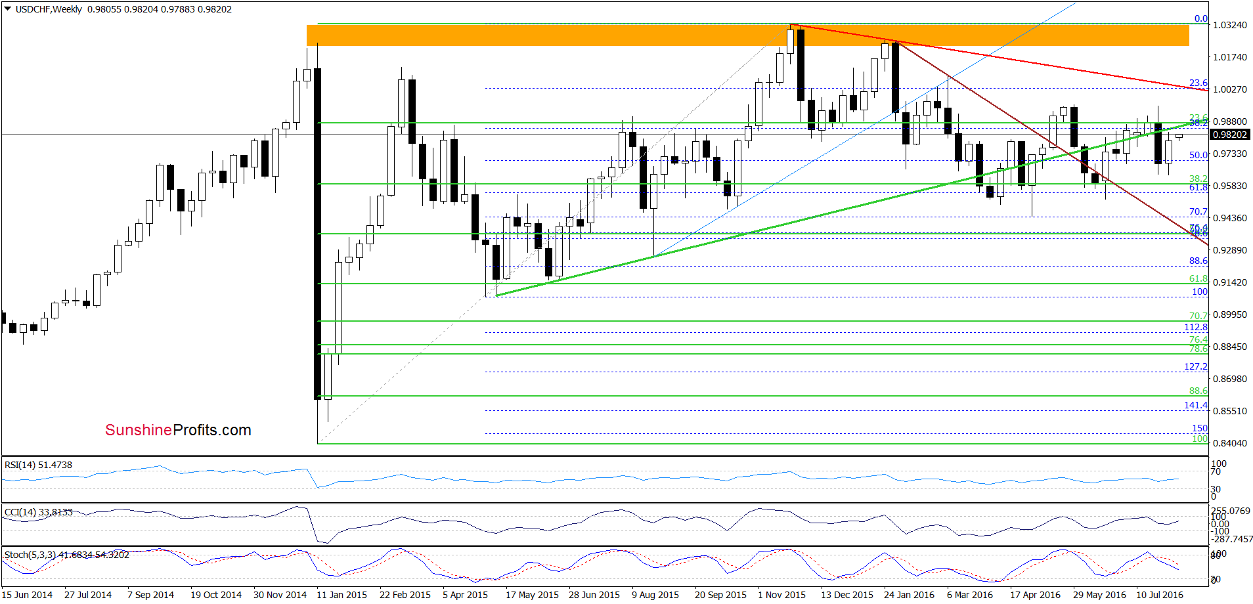The width and height of the screenshot is (1253, 604).
Task: Click the 0.91420 price axis label
Action: click(x=1229, y=282)
